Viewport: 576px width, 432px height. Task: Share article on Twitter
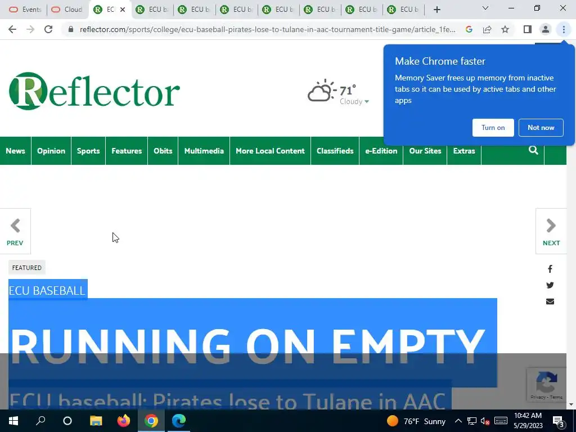550,285
